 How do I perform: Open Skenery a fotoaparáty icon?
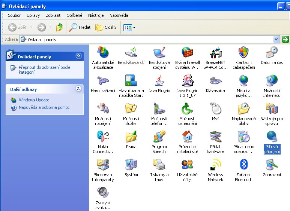click(103, 165)
